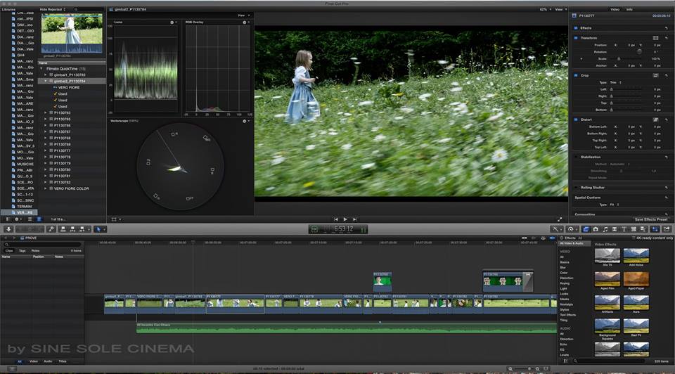
Task: Collapse the Filmato QuickTime group
Action: [x=41, y=69]
